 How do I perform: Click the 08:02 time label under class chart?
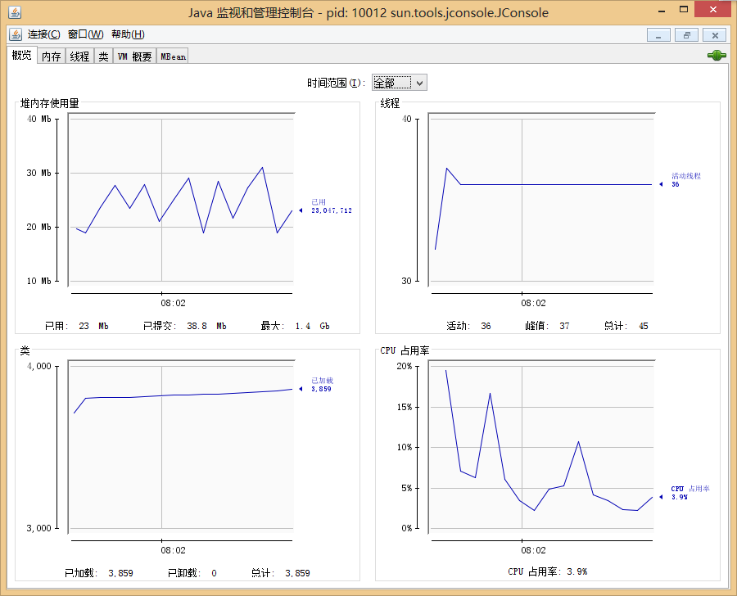pyautogui.click(x=173, y=550)
